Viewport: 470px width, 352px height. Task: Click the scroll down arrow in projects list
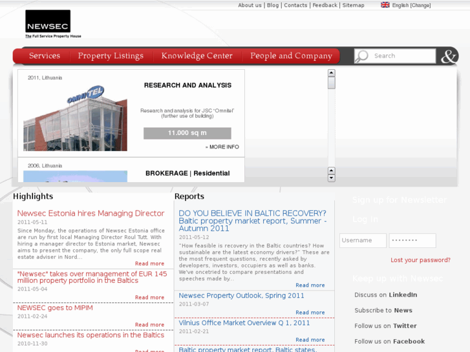(x=331, y=178)
